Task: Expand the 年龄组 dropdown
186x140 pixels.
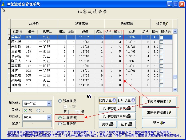Action: [x=49, y=103]
